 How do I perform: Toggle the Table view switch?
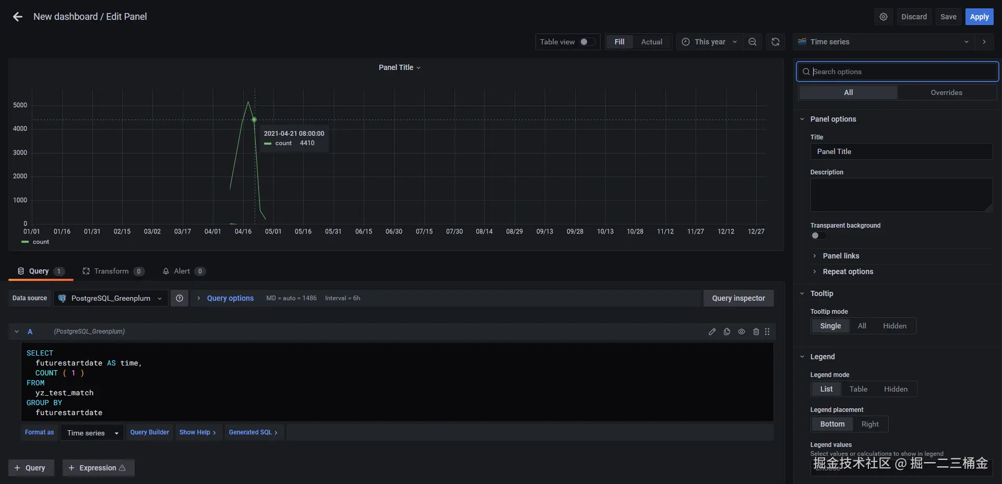[x=587, y=42]
